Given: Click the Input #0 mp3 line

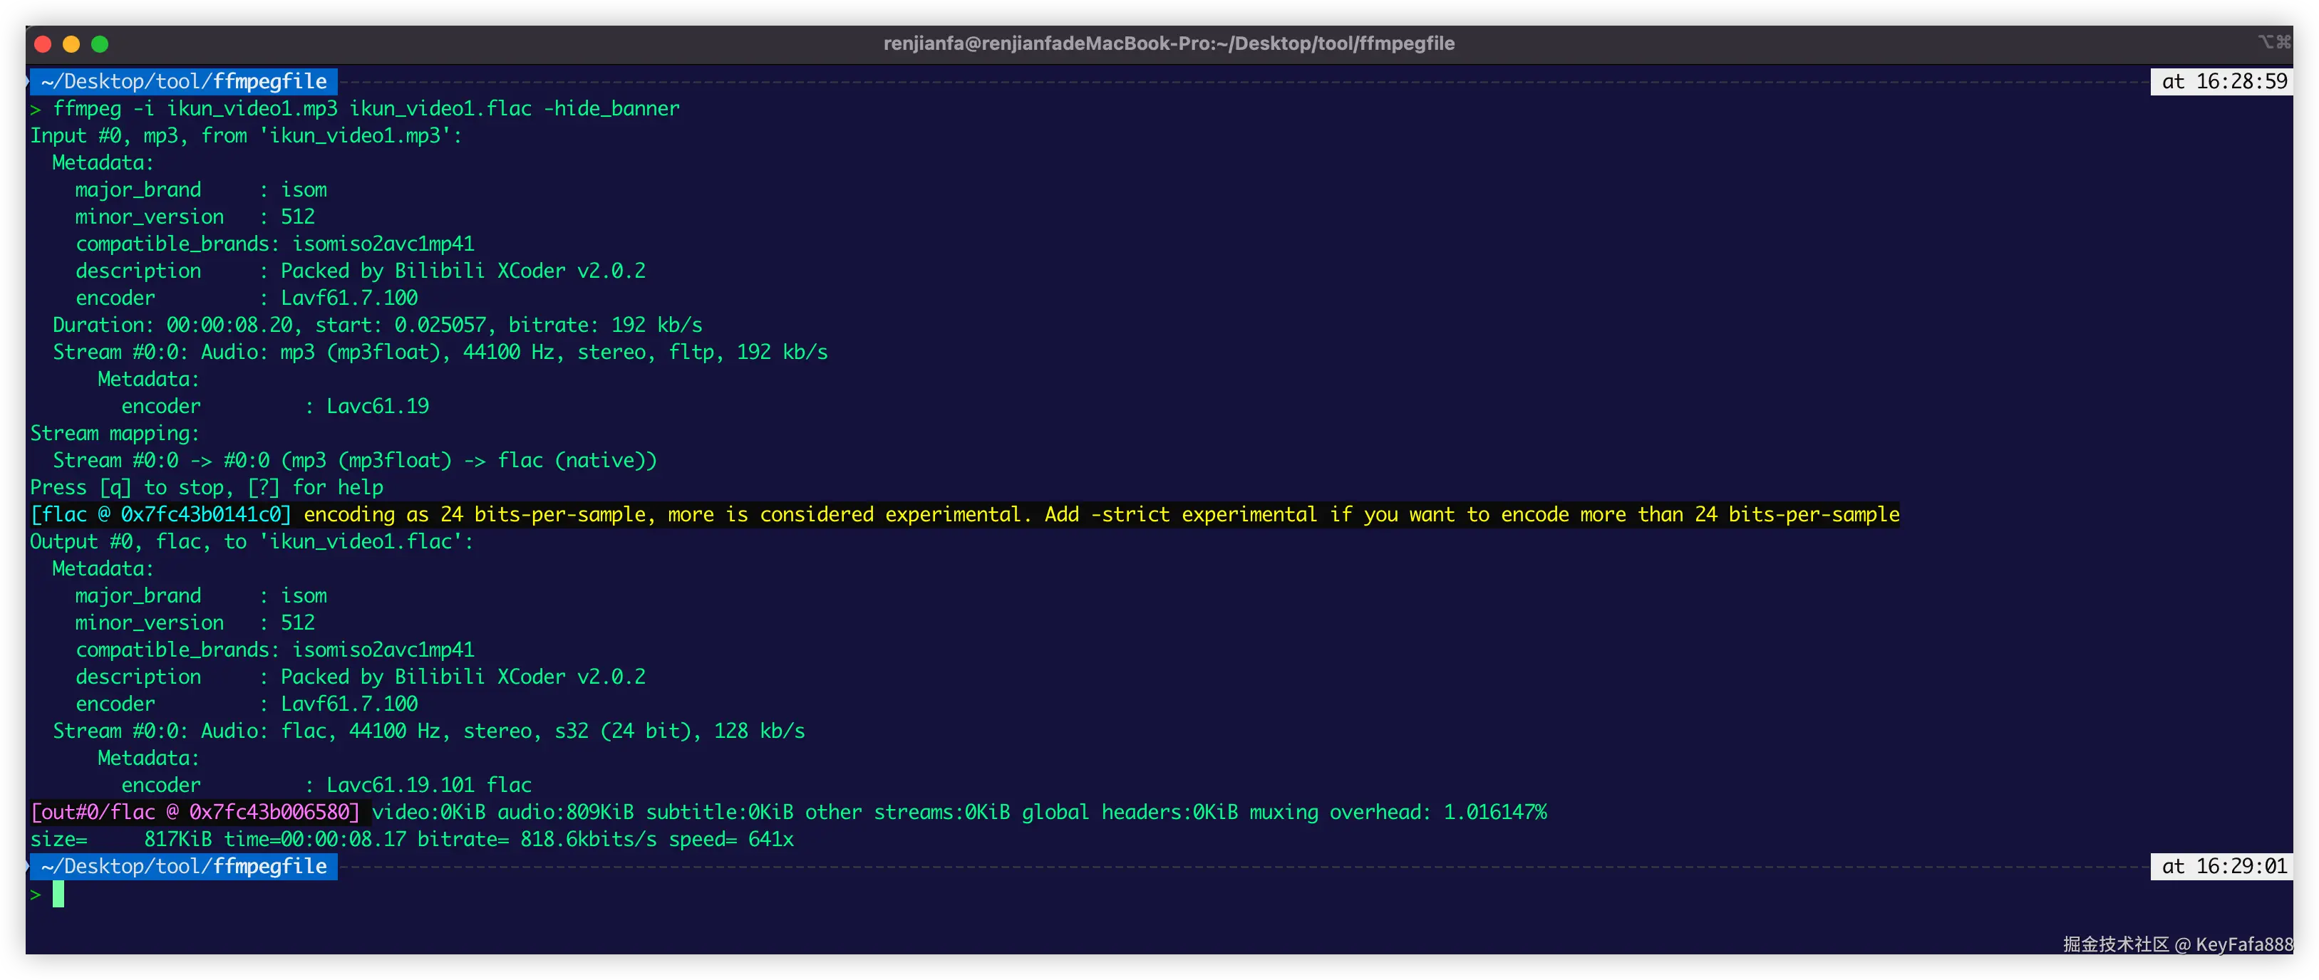Looking at the screenshot, I should click(246, 135).
